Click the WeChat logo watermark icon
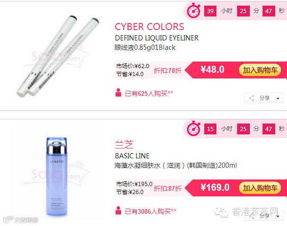 (x=221, y=212)
